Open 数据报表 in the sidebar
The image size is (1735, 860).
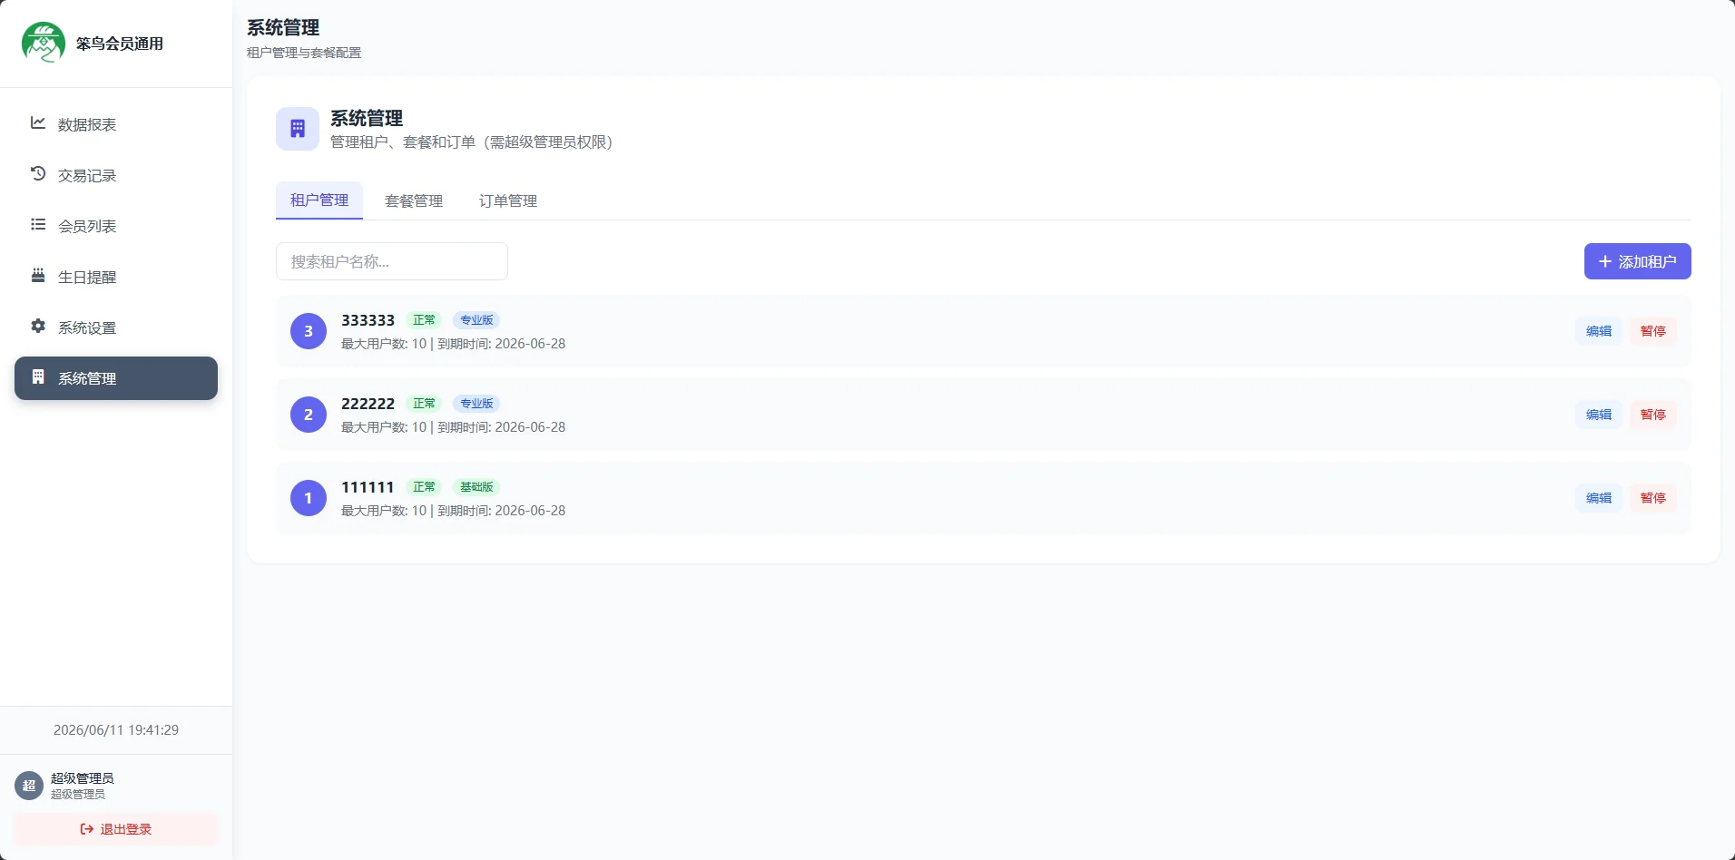pos(116,124)
